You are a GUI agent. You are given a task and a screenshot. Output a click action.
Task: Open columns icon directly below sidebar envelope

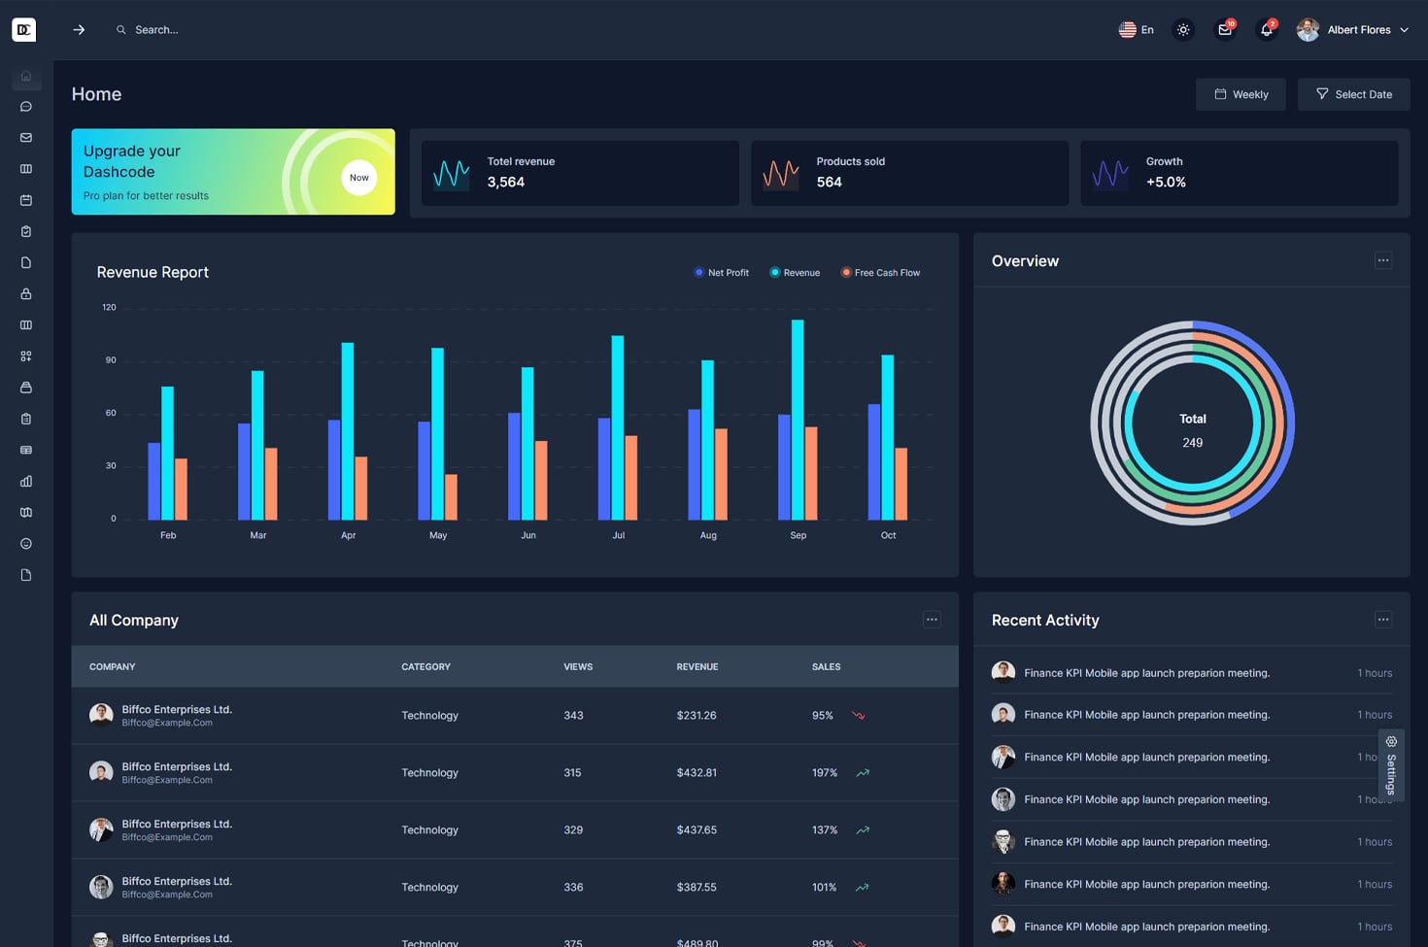26,169
